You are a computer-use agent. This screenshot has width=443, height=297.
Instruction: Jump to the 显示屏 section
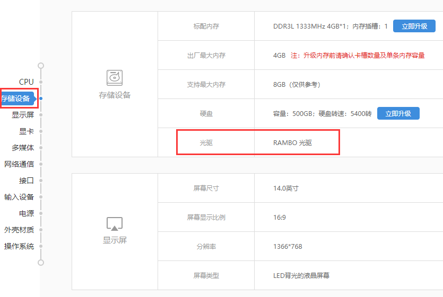[23, 115]
